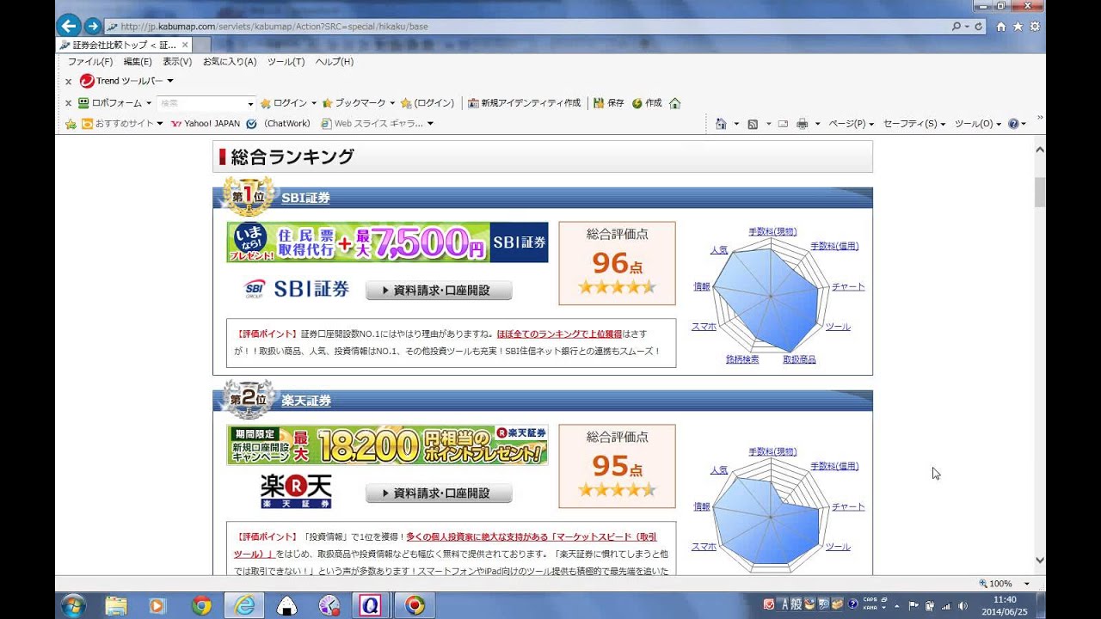Click 楽天証券 18,200円 campaign banner
Screen dimensions: 1101x619
point(387,444)
